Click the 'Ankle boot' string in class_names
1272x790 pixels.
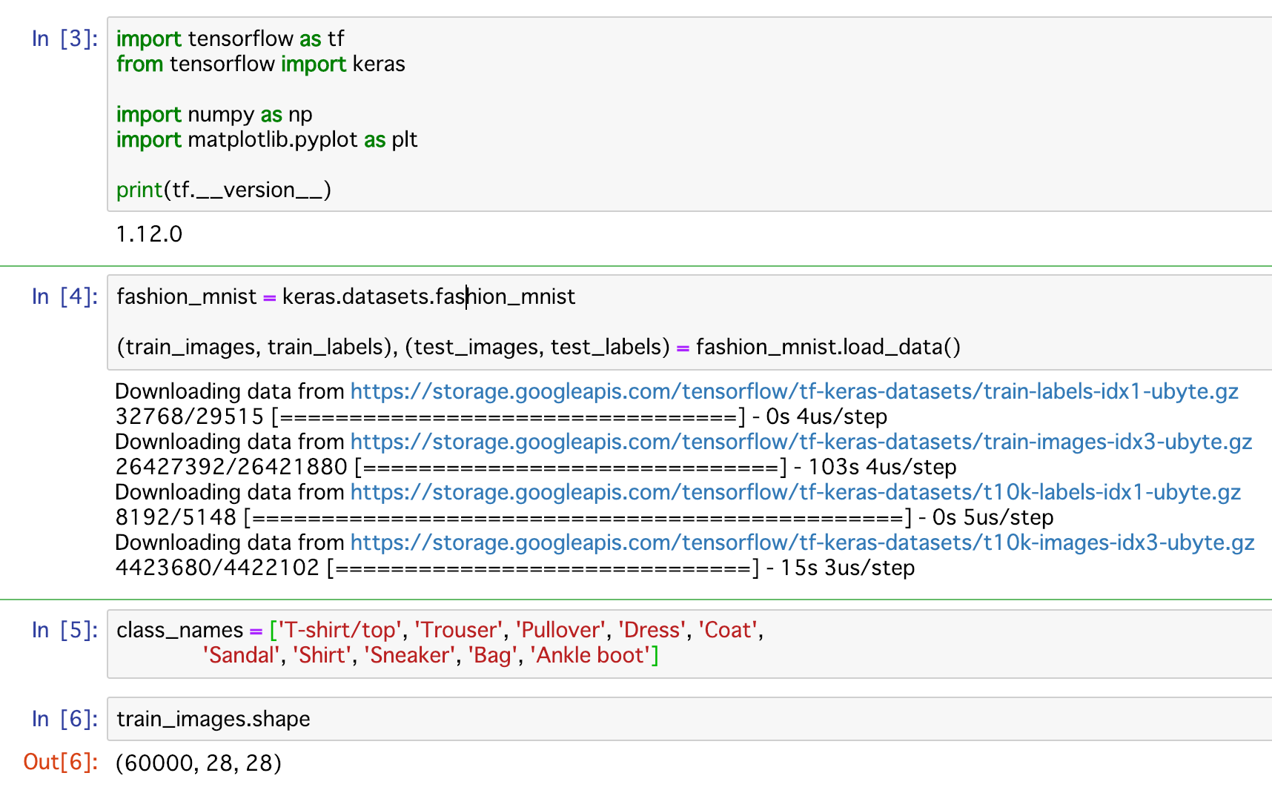pos(591,655)
